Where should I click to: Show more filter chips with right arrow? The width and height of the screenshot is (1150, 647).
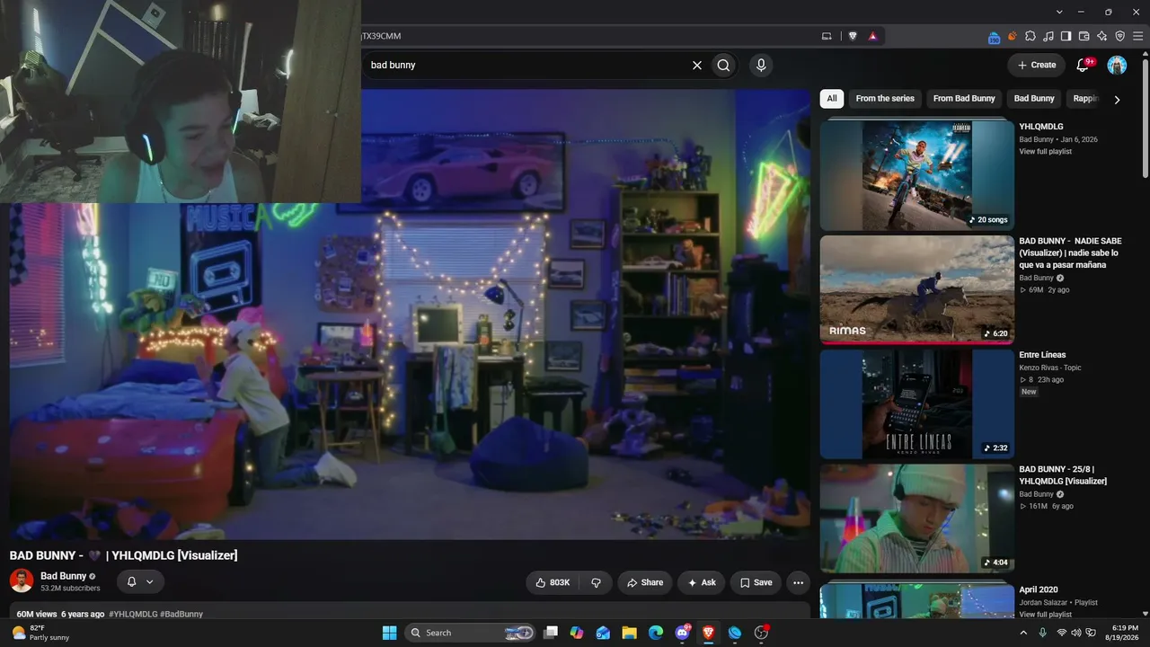[x=1117, y=100]
